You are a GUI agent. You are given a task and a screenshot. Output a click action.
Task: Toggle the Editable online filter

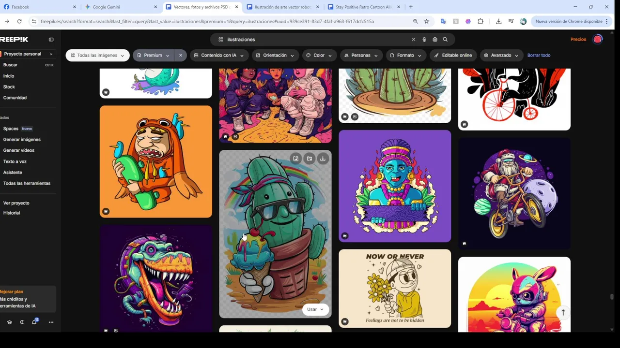tap(453, 55)
